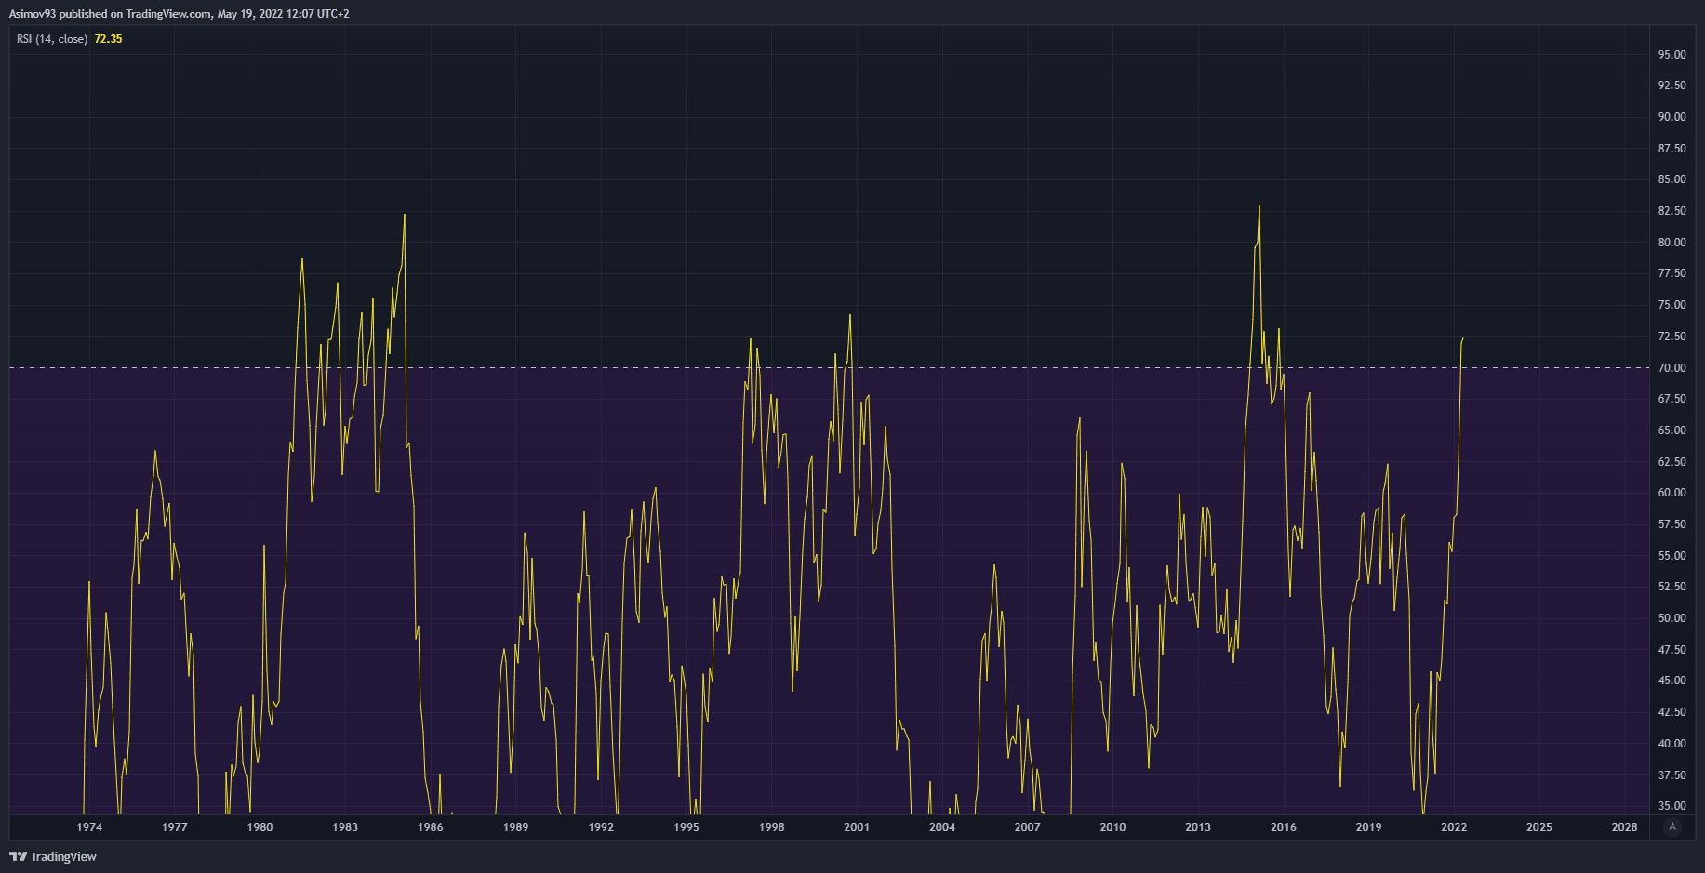
Task: Select year 1974 on the time axis
Action: (89, 827)
